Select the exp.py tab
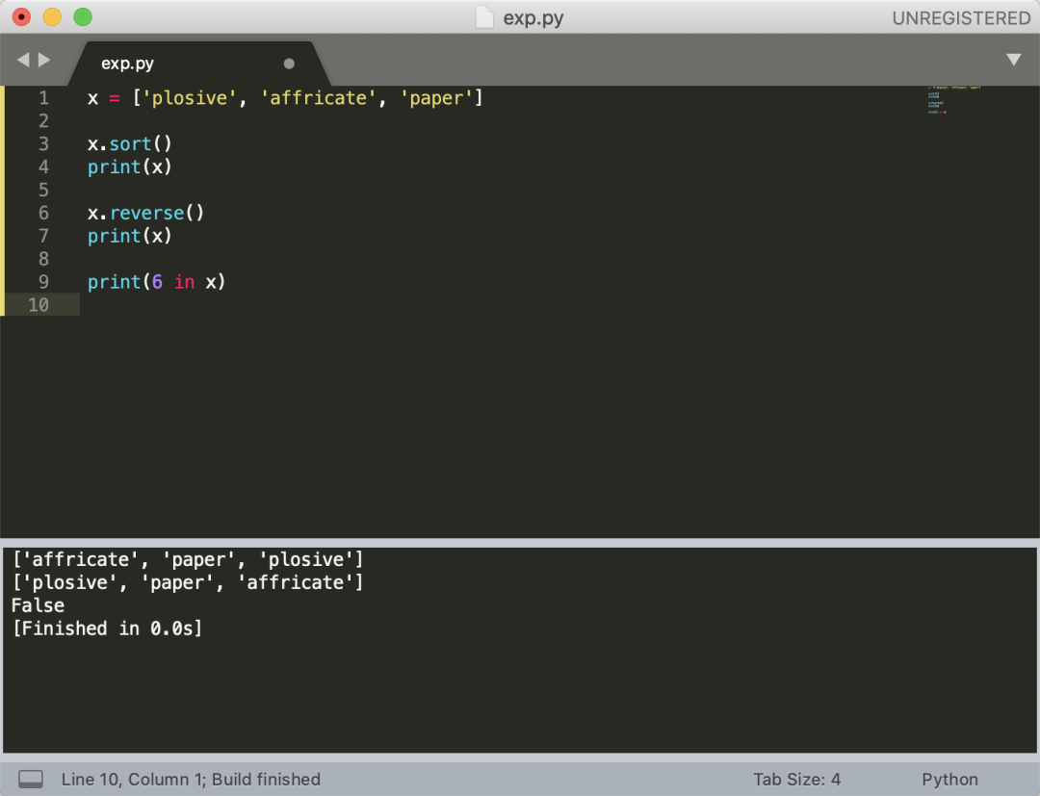Image resolution: width=1040 pixels, height=796 pixels. pos(128,64)
